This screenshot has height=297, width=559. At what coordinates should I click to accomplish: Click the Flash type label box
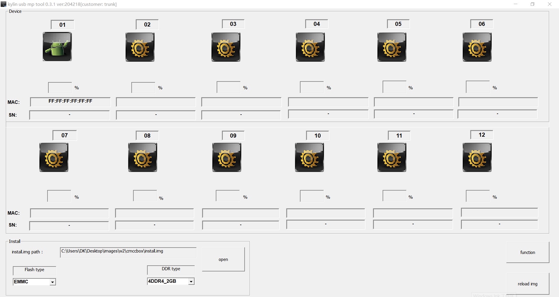point(34,271)
